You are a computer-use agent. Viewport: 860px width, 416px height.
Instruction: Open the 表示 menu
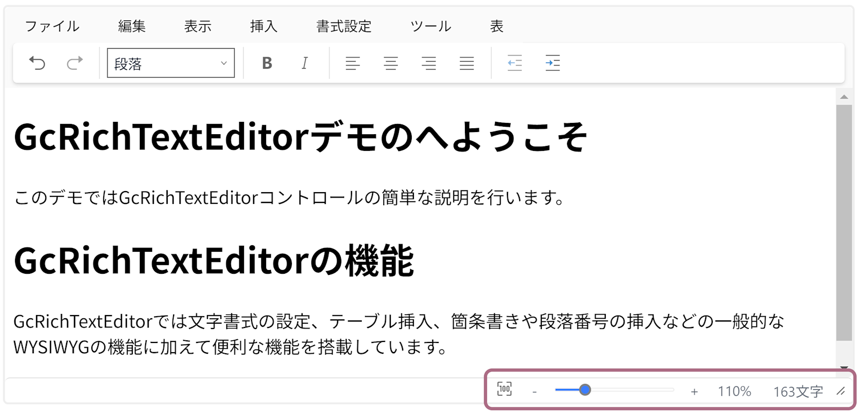coord(198,26)
